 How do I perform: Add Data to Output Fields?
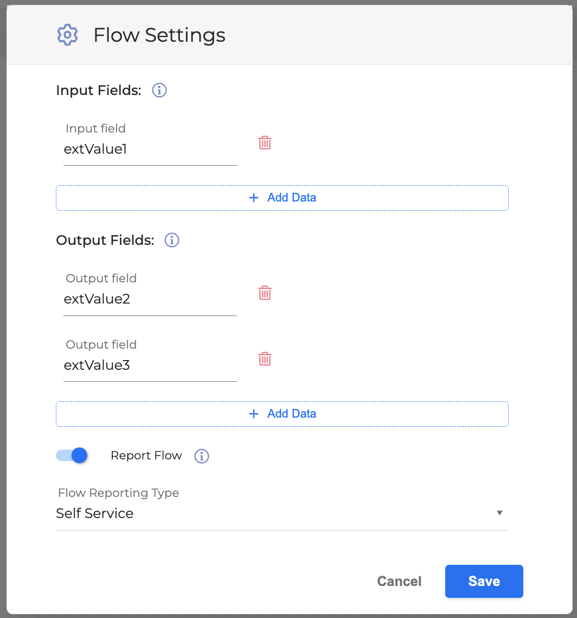[x=282, y=414]
